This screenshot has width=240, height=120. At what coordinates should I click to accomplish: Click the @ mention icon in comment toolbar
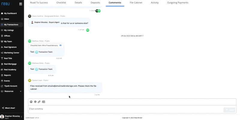[35, 102]
